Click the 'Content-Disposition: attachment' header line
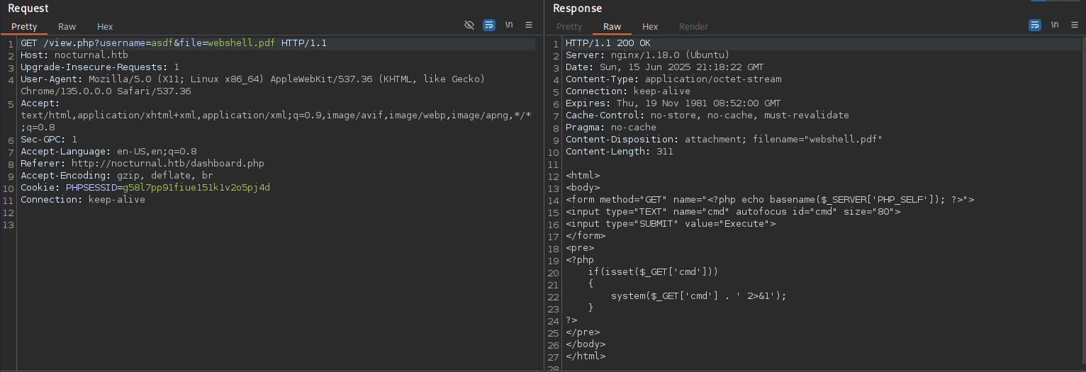The height and width of the screenshot is (372, 1086). (x=724, y=140)
